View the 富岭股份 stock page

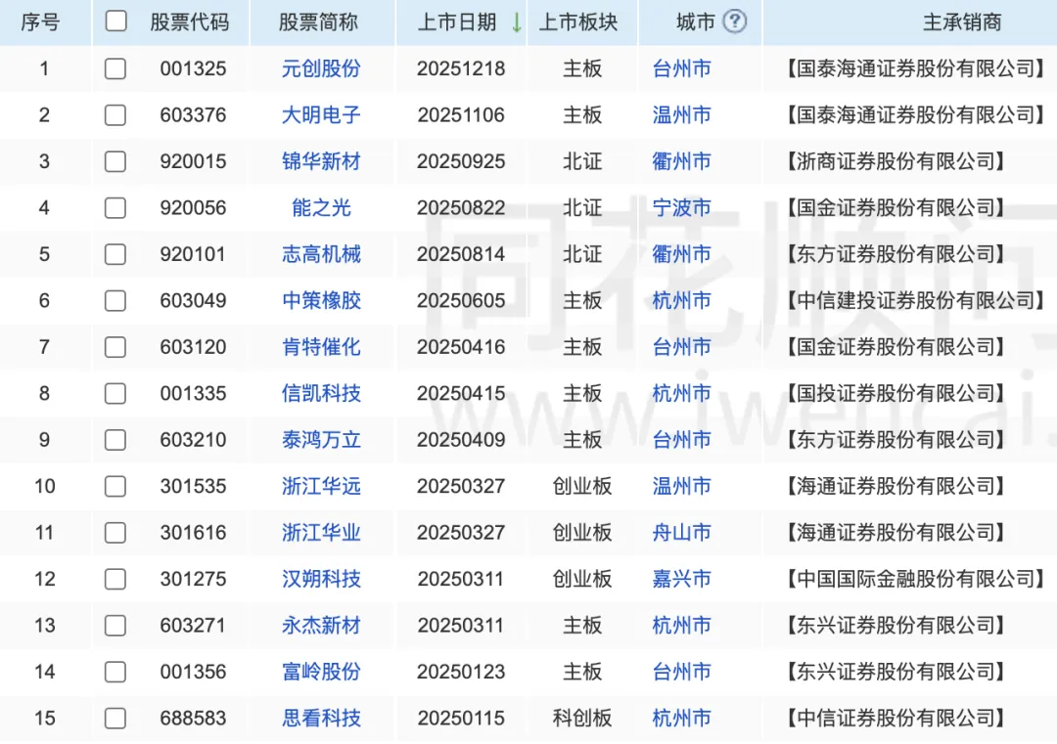click(321, 672)
